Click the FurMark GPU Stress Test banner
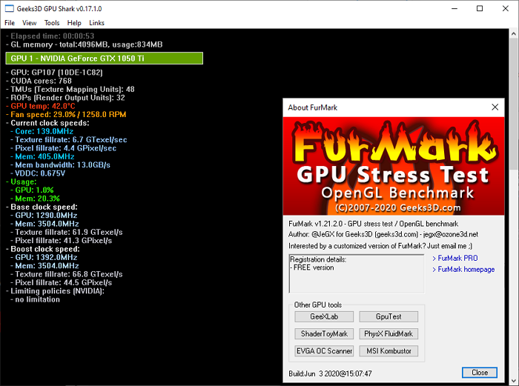 [394, 166]
